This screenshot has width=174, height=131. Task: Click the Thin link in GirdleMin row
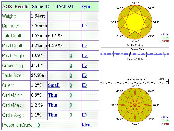(53, 95)
